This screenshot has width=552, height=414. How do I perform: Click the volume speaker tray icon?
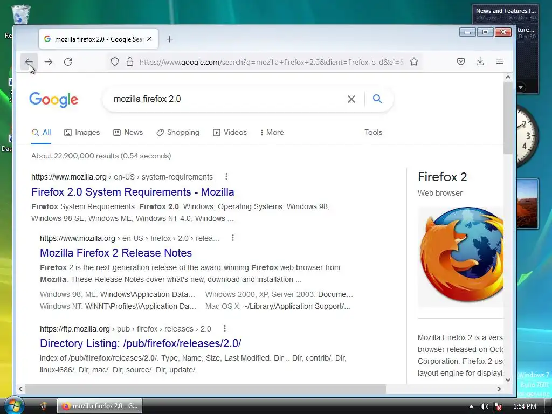[485, 406]
